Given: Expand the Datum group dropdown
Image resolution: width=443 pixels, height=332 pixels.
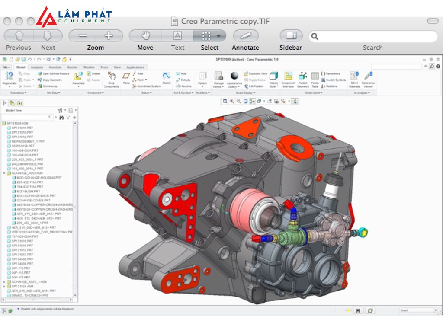Looking at the screenshot, I should coord(146,93).
